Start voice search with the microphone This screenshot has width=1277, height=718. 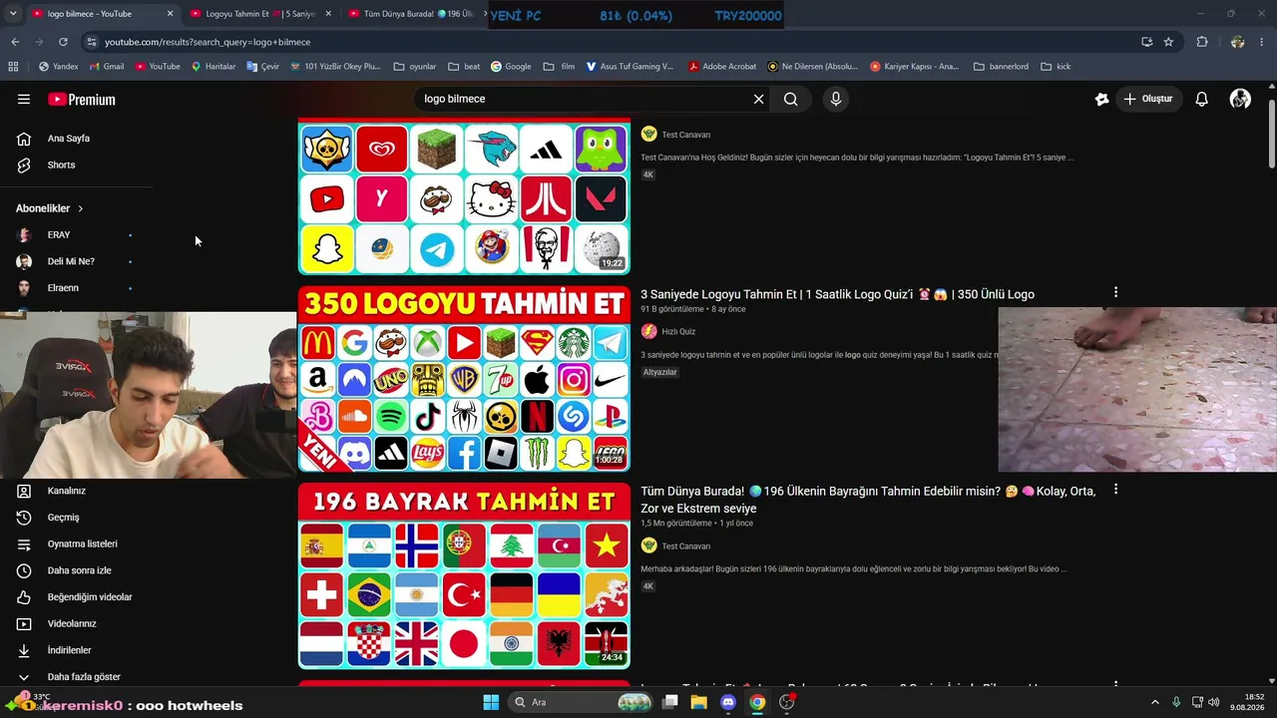click(x=836, y=99)
